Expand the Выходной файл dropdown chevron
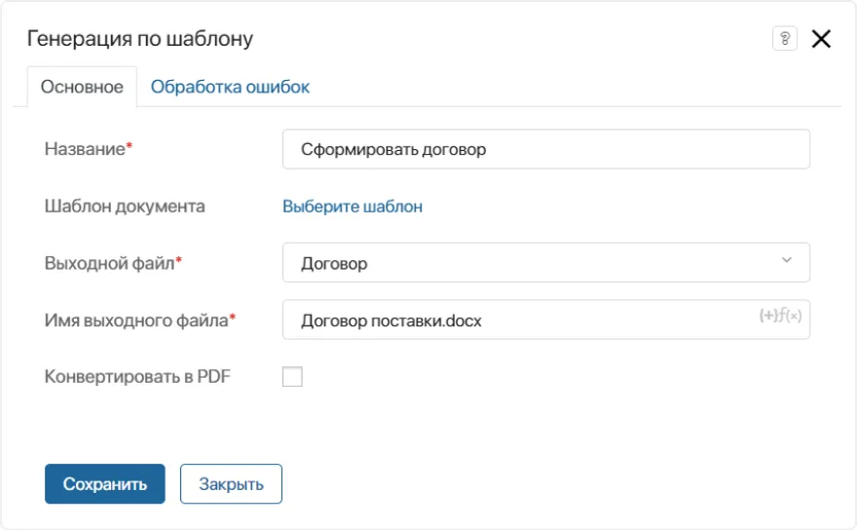Image resolution: width=857 pixels, height=530 pixels. [x=787, y=261]
